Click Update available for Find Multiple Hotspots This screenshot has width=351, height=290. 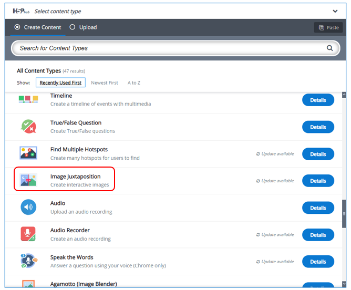tap(275, 154)
